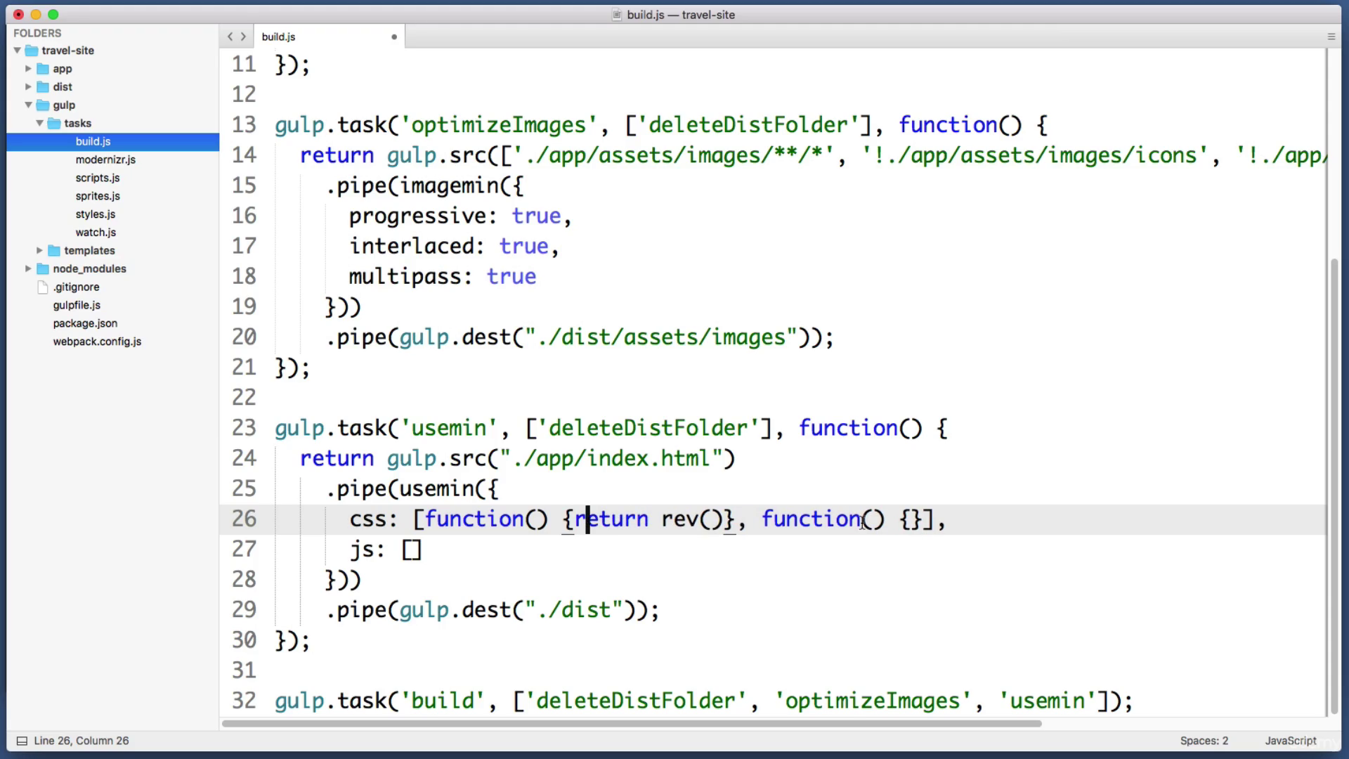Open scripts.js file
Image resolution: width=1349 pixels, height=759 pixels.
click(98, 178)
